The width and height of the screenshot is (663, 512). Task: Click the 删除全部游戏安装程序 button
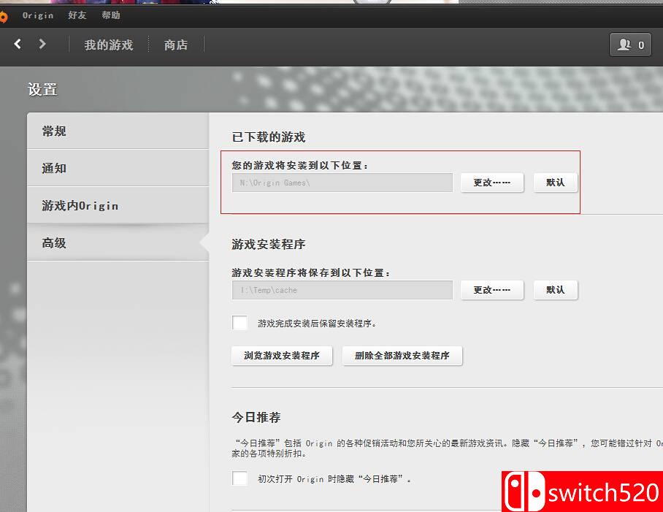tap(402, 356)
